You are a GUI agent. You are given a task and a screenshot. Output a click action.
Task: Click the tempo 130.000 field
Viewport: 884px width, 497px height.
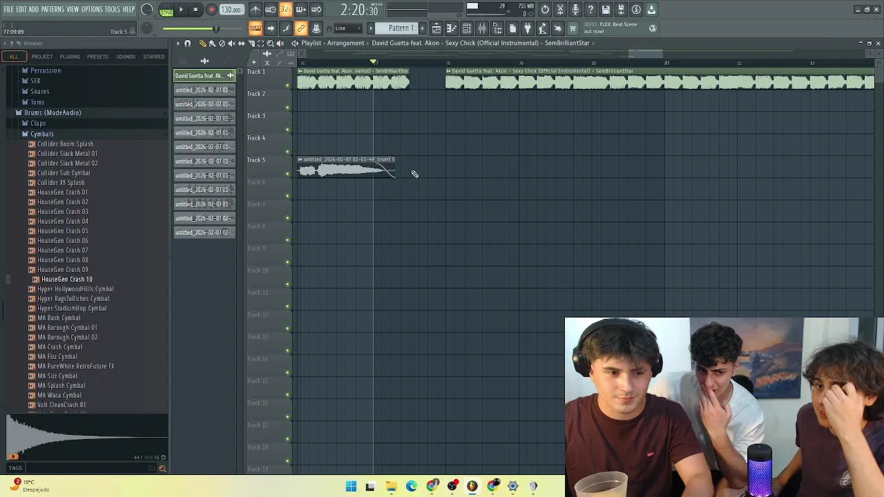(231, 10)
